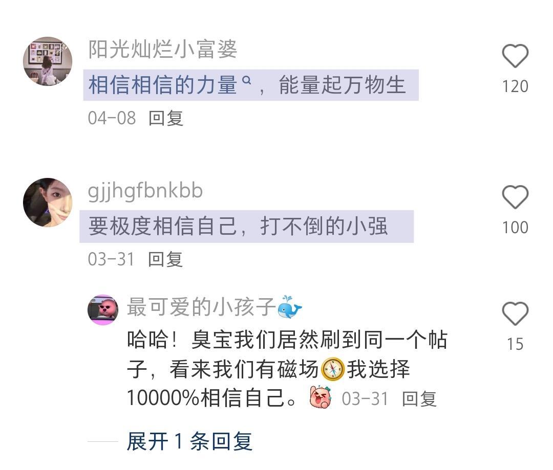Reply to the 04-08 comment
553x470 pixels.
(x=166, y=118)
